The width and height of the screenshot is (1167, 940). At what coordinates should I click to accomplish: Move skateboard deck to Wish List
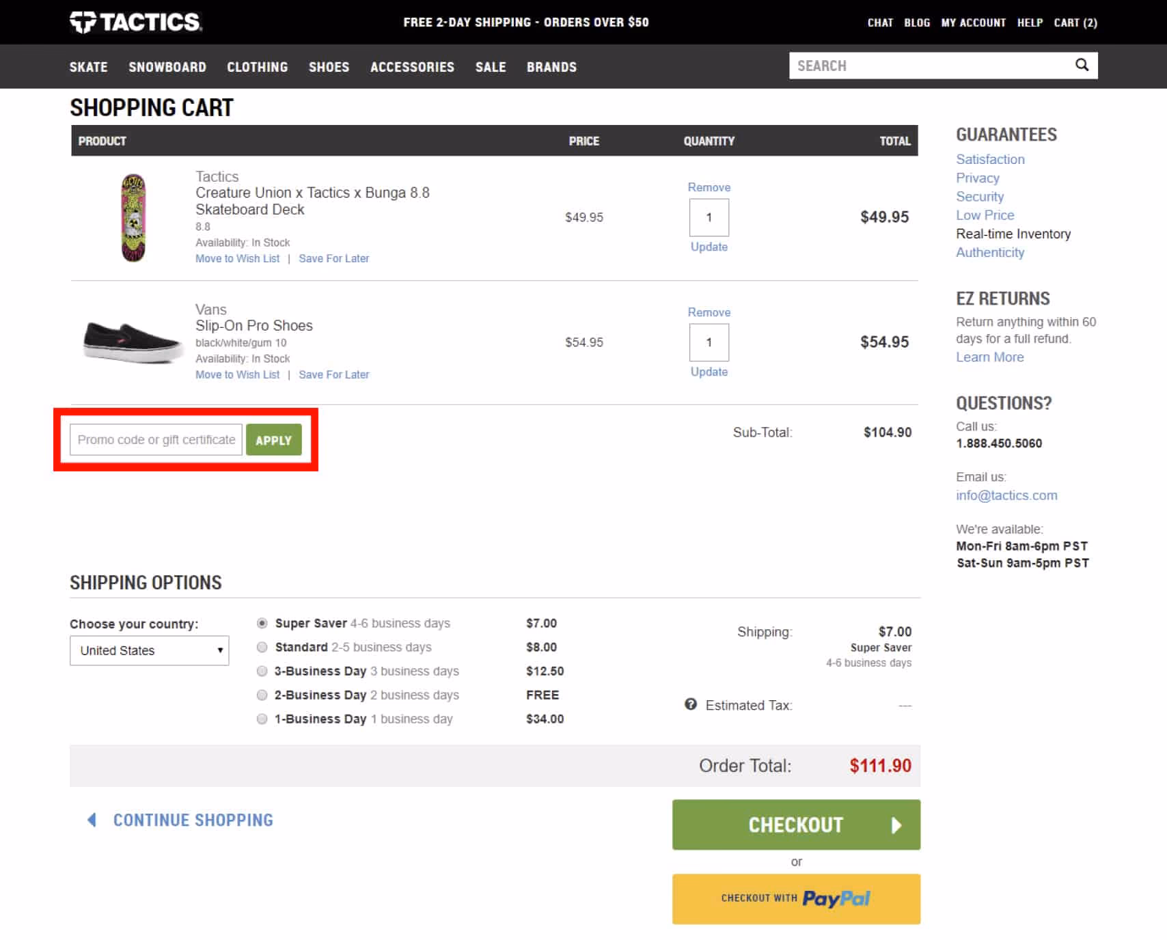237,258
